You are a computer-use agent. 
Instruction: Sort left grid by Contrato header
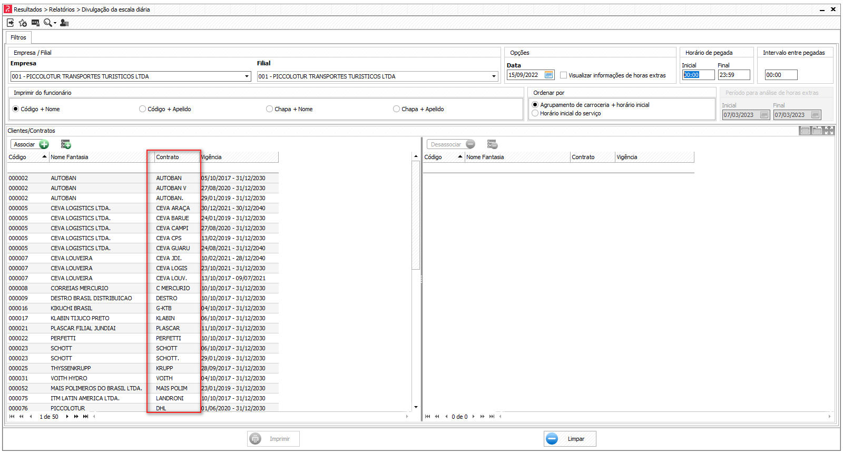click(x=177, y=157)
